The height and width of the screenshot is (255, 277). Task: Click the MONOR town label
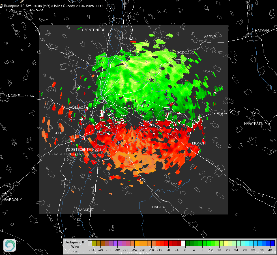click(199, 143)
